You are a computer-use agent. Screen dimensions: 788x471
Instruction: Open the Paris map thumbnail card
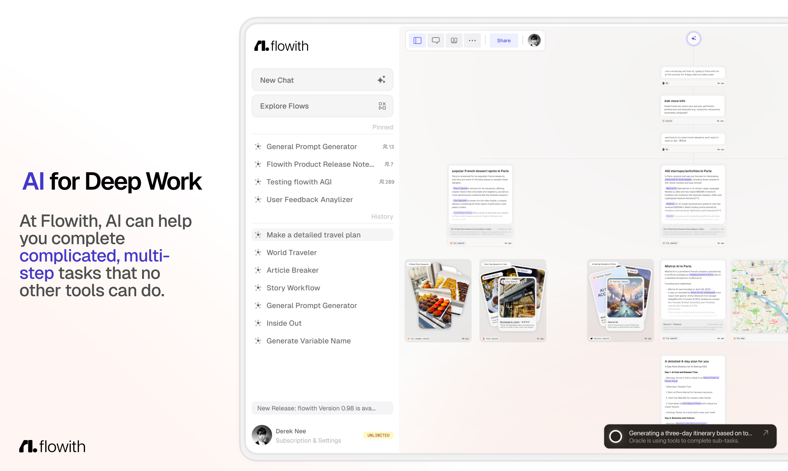coord(759,297)
